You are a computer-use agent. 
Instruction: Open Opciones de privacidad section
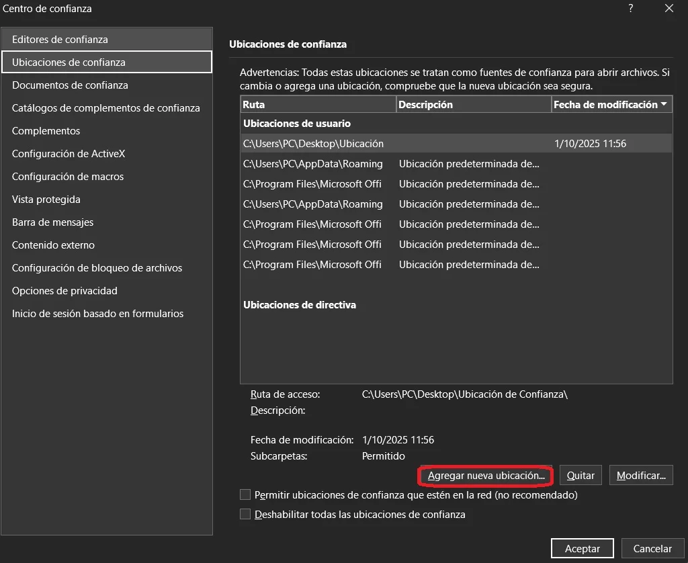click(x=64, y=291)
